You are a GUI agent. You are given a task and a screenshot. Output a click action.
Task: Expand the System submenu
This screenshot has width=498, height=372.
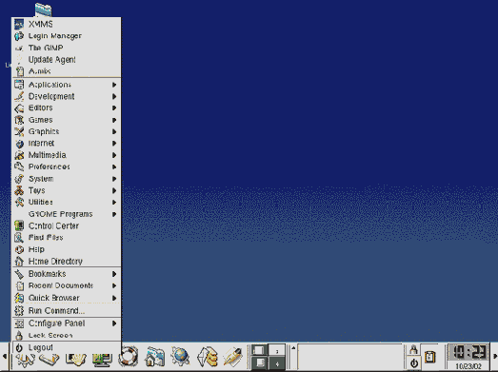coord(67,179)
